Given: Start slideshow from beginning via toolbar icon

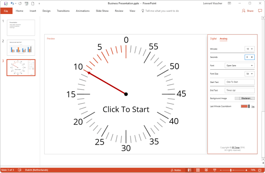Looking at the screenshot, I should point(26,3).
